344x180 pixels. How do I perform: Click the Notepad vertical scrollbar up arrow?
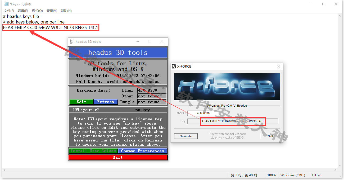[x=340, y=16]
